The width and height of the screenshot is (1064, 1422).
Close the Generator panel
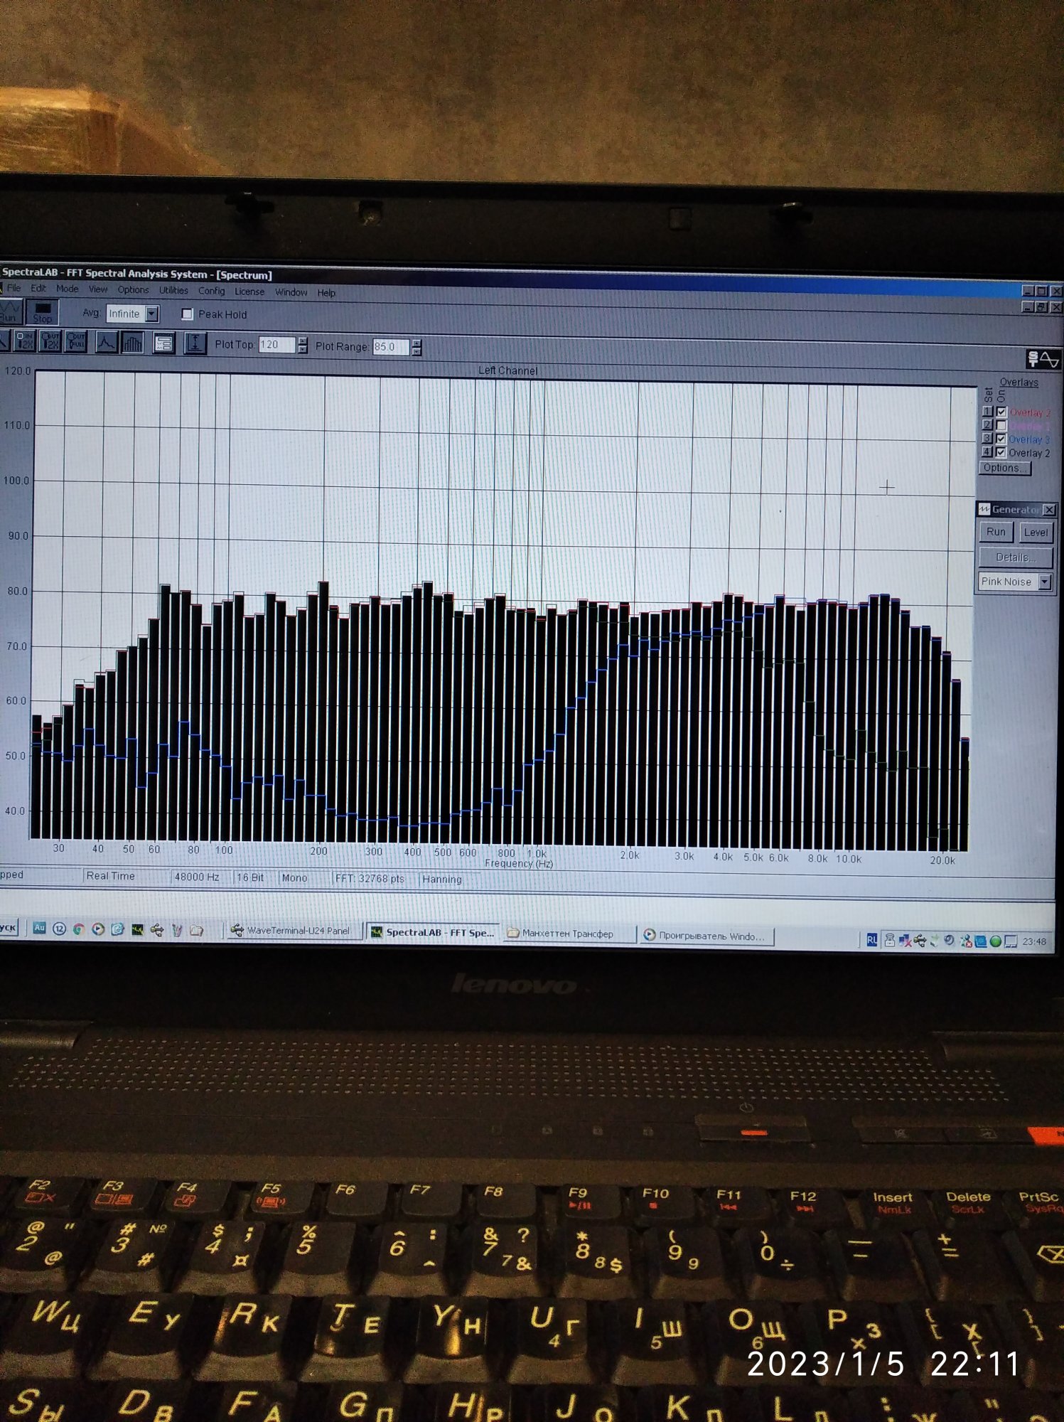1049,510
